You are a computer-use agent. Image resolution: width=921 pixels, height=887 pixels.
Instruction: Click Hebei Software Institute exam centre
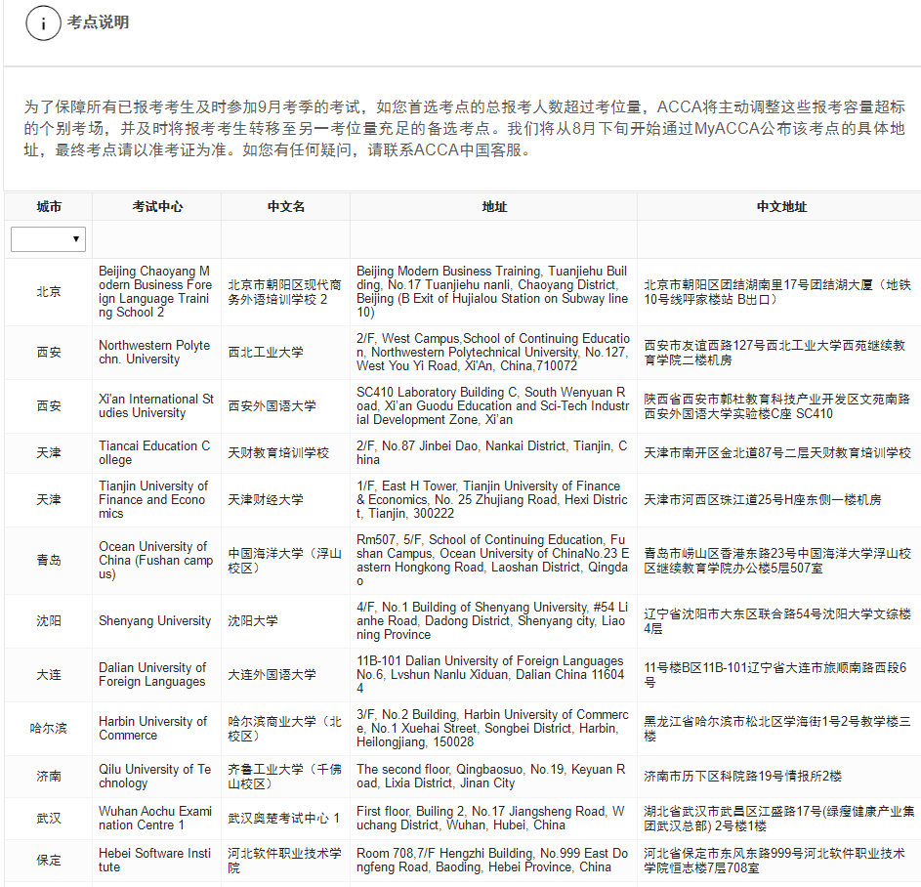[154, 861]
